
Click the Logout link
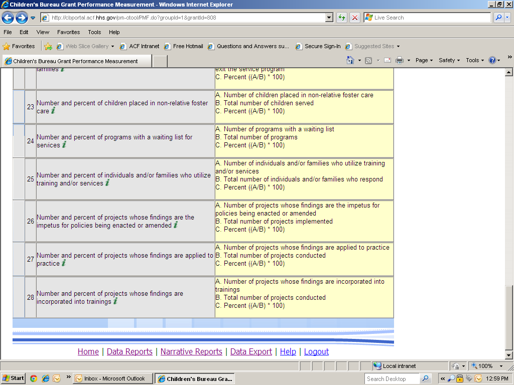coord(316,351)
